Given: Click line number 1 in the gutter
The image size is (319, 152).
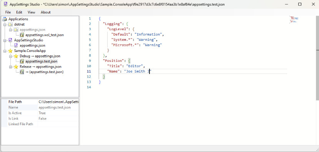Looking at the screenshot, I should (x=90, y=19).
